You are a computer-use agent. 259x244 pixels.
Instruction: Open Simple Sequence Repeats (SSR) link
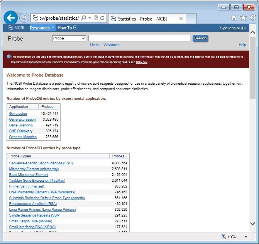point(35,215)
